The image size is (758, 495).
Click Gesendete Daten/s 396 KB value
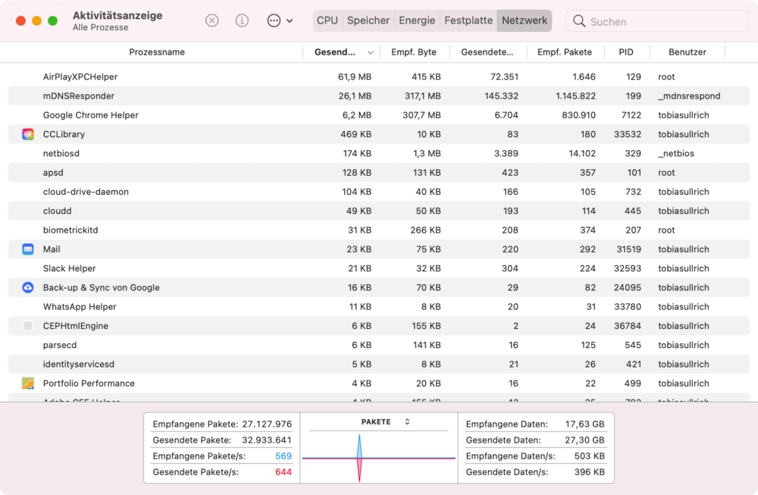(589, 472)
